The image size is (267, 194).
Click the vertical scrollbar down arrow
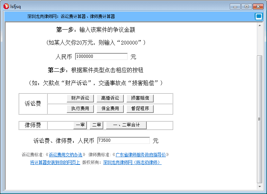(259, 186)
